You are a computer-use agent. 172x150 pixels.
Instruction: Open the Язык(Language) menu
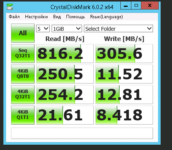[x=106, y=17]
